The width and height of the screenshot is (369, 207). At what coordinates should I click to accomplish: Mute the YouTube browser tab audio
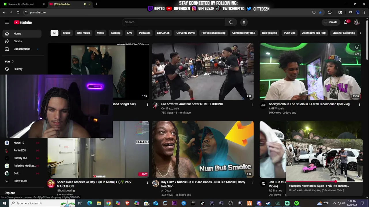coord(85,4)
